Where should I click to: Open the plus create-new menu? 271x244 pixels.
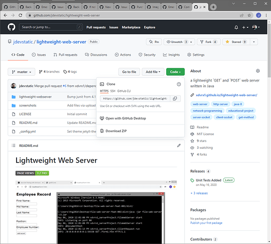[245, 27]
